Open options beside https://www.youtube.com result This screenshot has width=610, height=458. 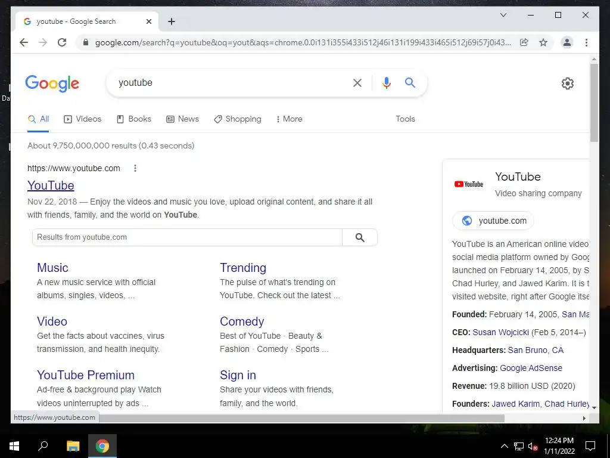click(135, 168)
